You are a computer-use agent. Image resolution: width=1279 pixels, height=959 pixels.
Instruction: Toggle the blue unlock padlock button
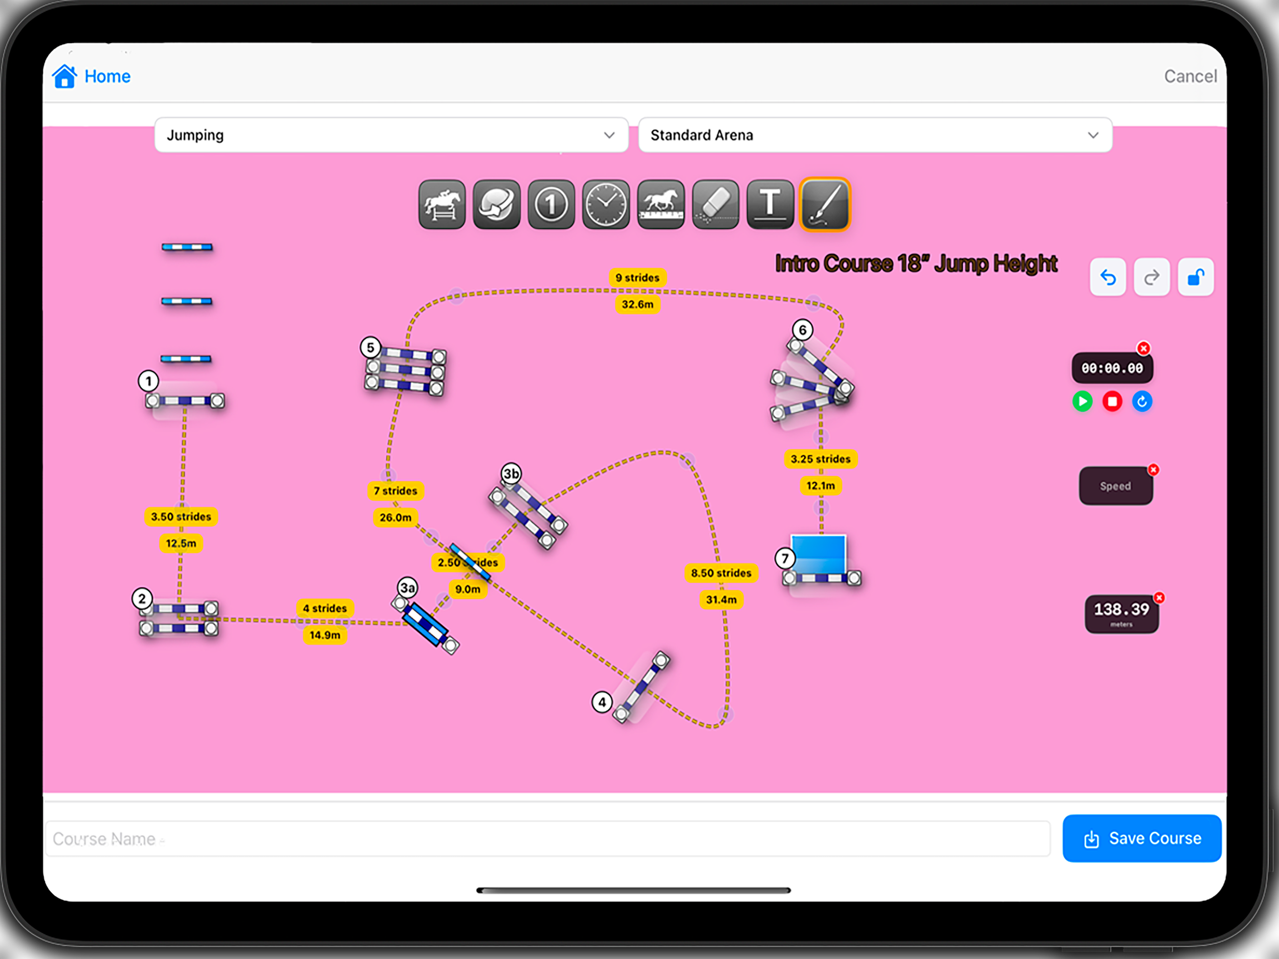1195,277
